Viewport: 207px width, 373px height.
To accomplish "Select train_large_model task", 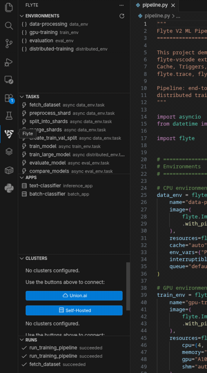I will click(x=74, y=155).
